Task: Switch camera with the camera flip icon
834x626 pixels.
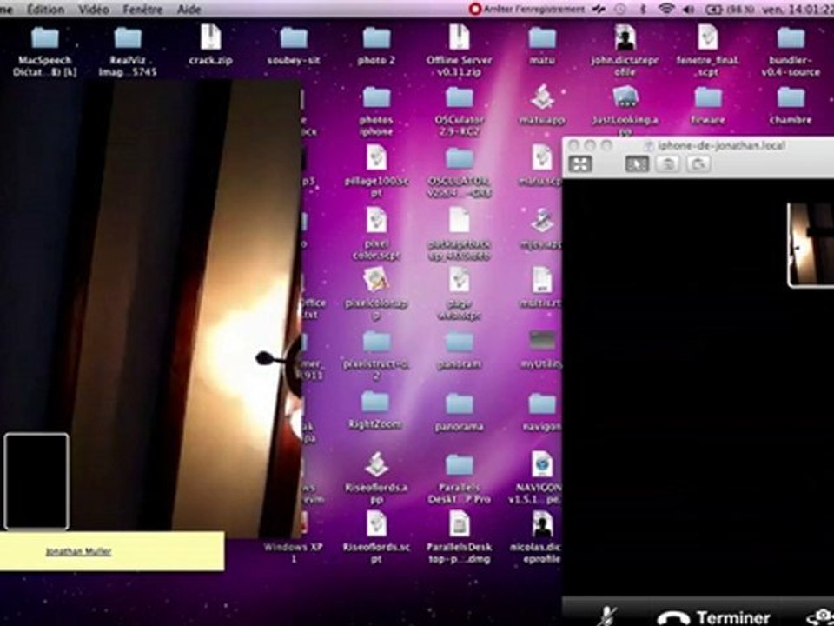Action: (x=820, y=617)
